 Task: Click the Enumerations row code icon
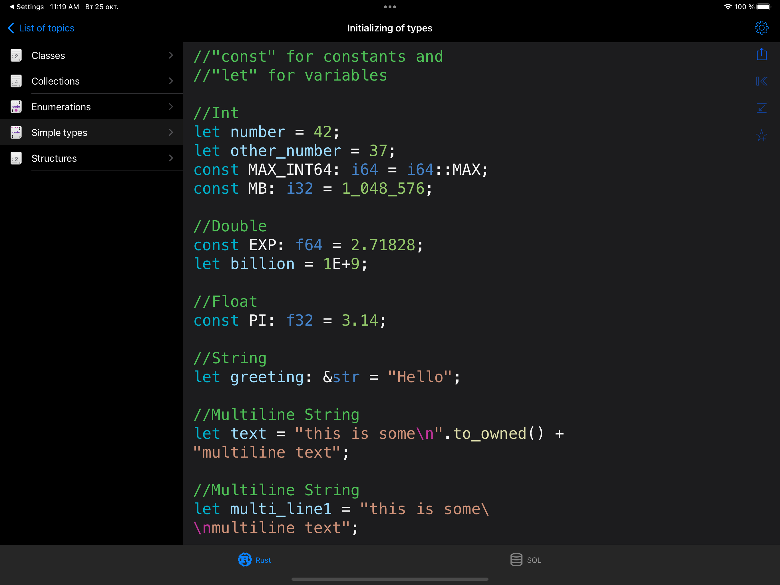click(x=16, y=107)
